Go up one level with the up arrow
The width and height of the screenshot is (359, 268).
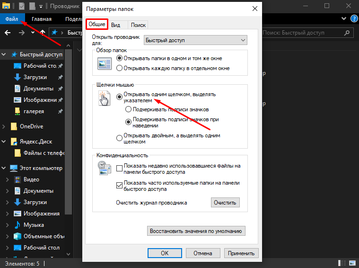[43, 33]
